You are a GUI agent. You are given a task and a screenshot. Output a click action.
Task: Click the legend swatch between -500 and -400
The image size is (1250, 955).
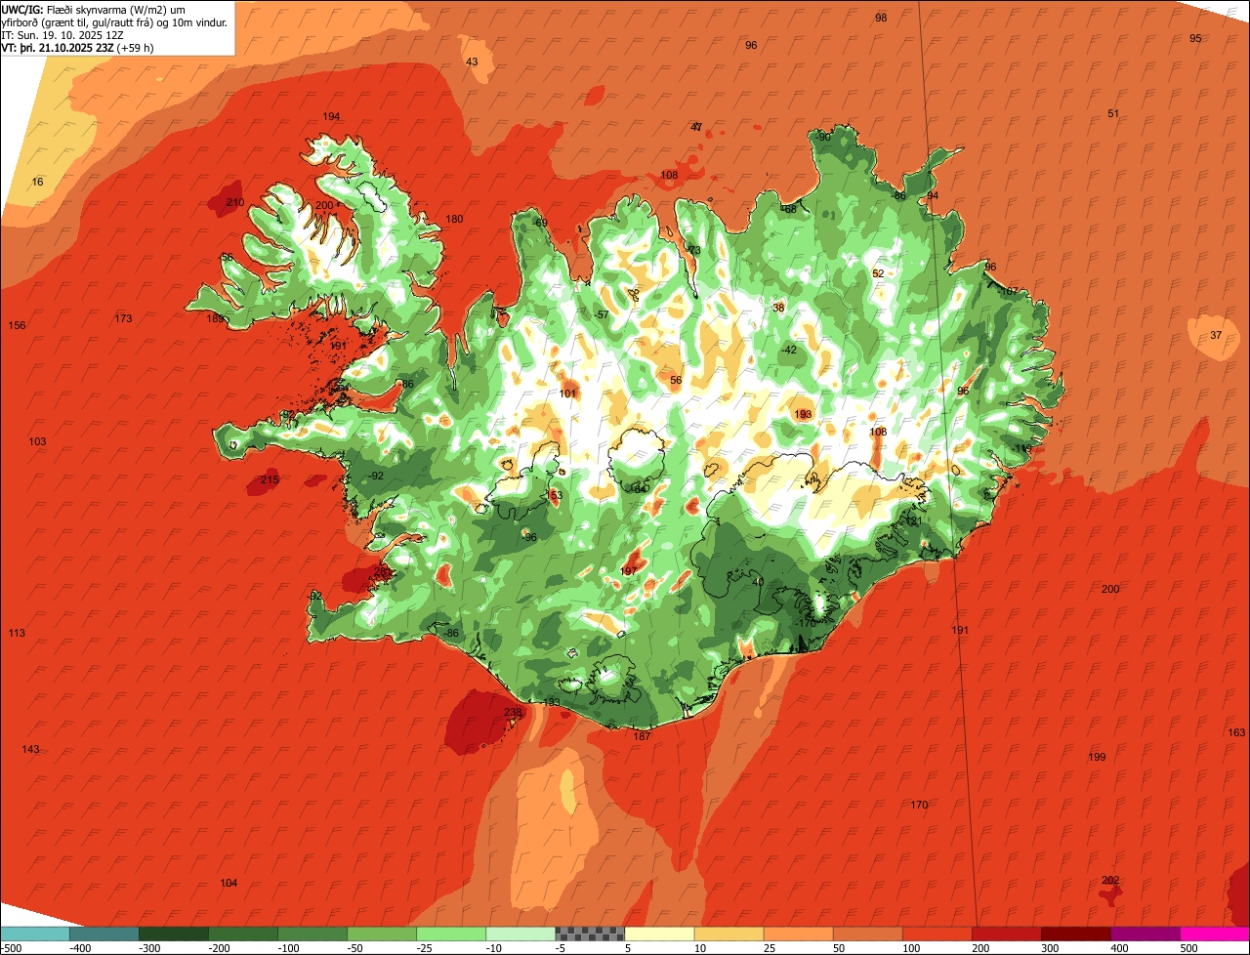coord(34,934)
